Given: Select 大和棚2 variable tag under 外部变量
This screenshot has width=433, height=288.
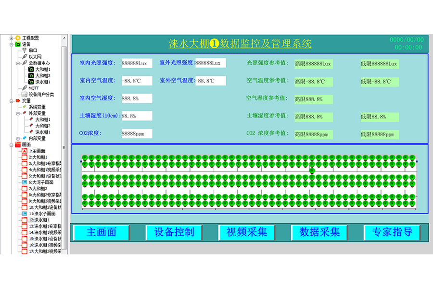Looking at the screenshot, I should 31,126.
